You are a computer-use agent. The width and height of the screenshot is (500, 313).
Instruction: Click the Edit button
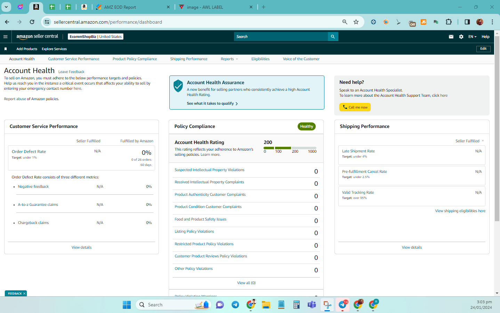483,49
